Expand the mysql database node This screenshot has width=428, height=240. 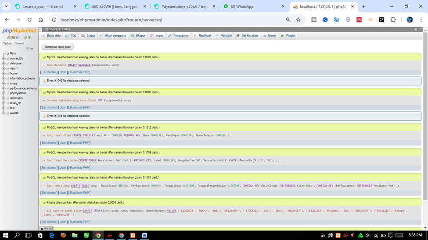coord(4,83)
